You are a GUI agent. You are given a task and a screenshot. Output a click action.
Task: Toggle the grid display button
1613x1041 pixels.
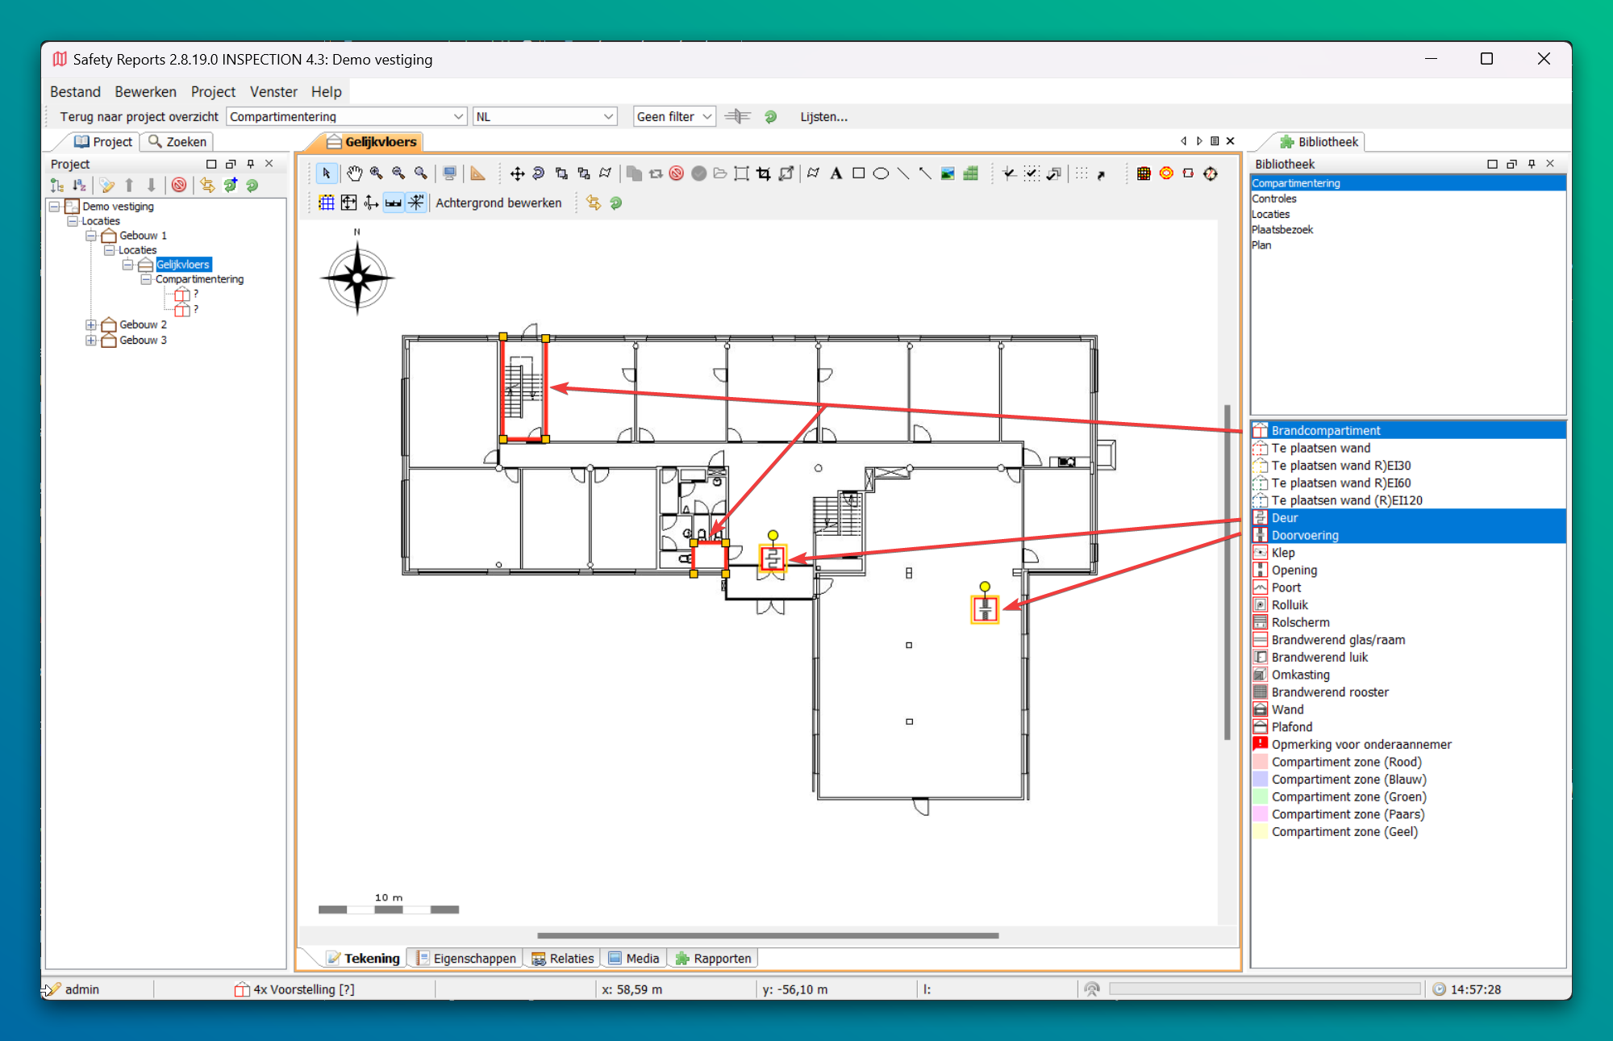tap(327, 203)
